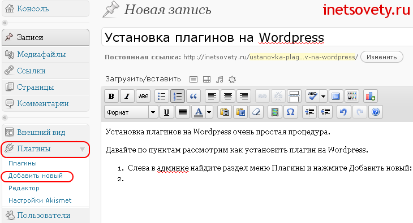The width and height of the screenshot is (413, 223).
Task: Add an image via upload icon
Action: 193,79
